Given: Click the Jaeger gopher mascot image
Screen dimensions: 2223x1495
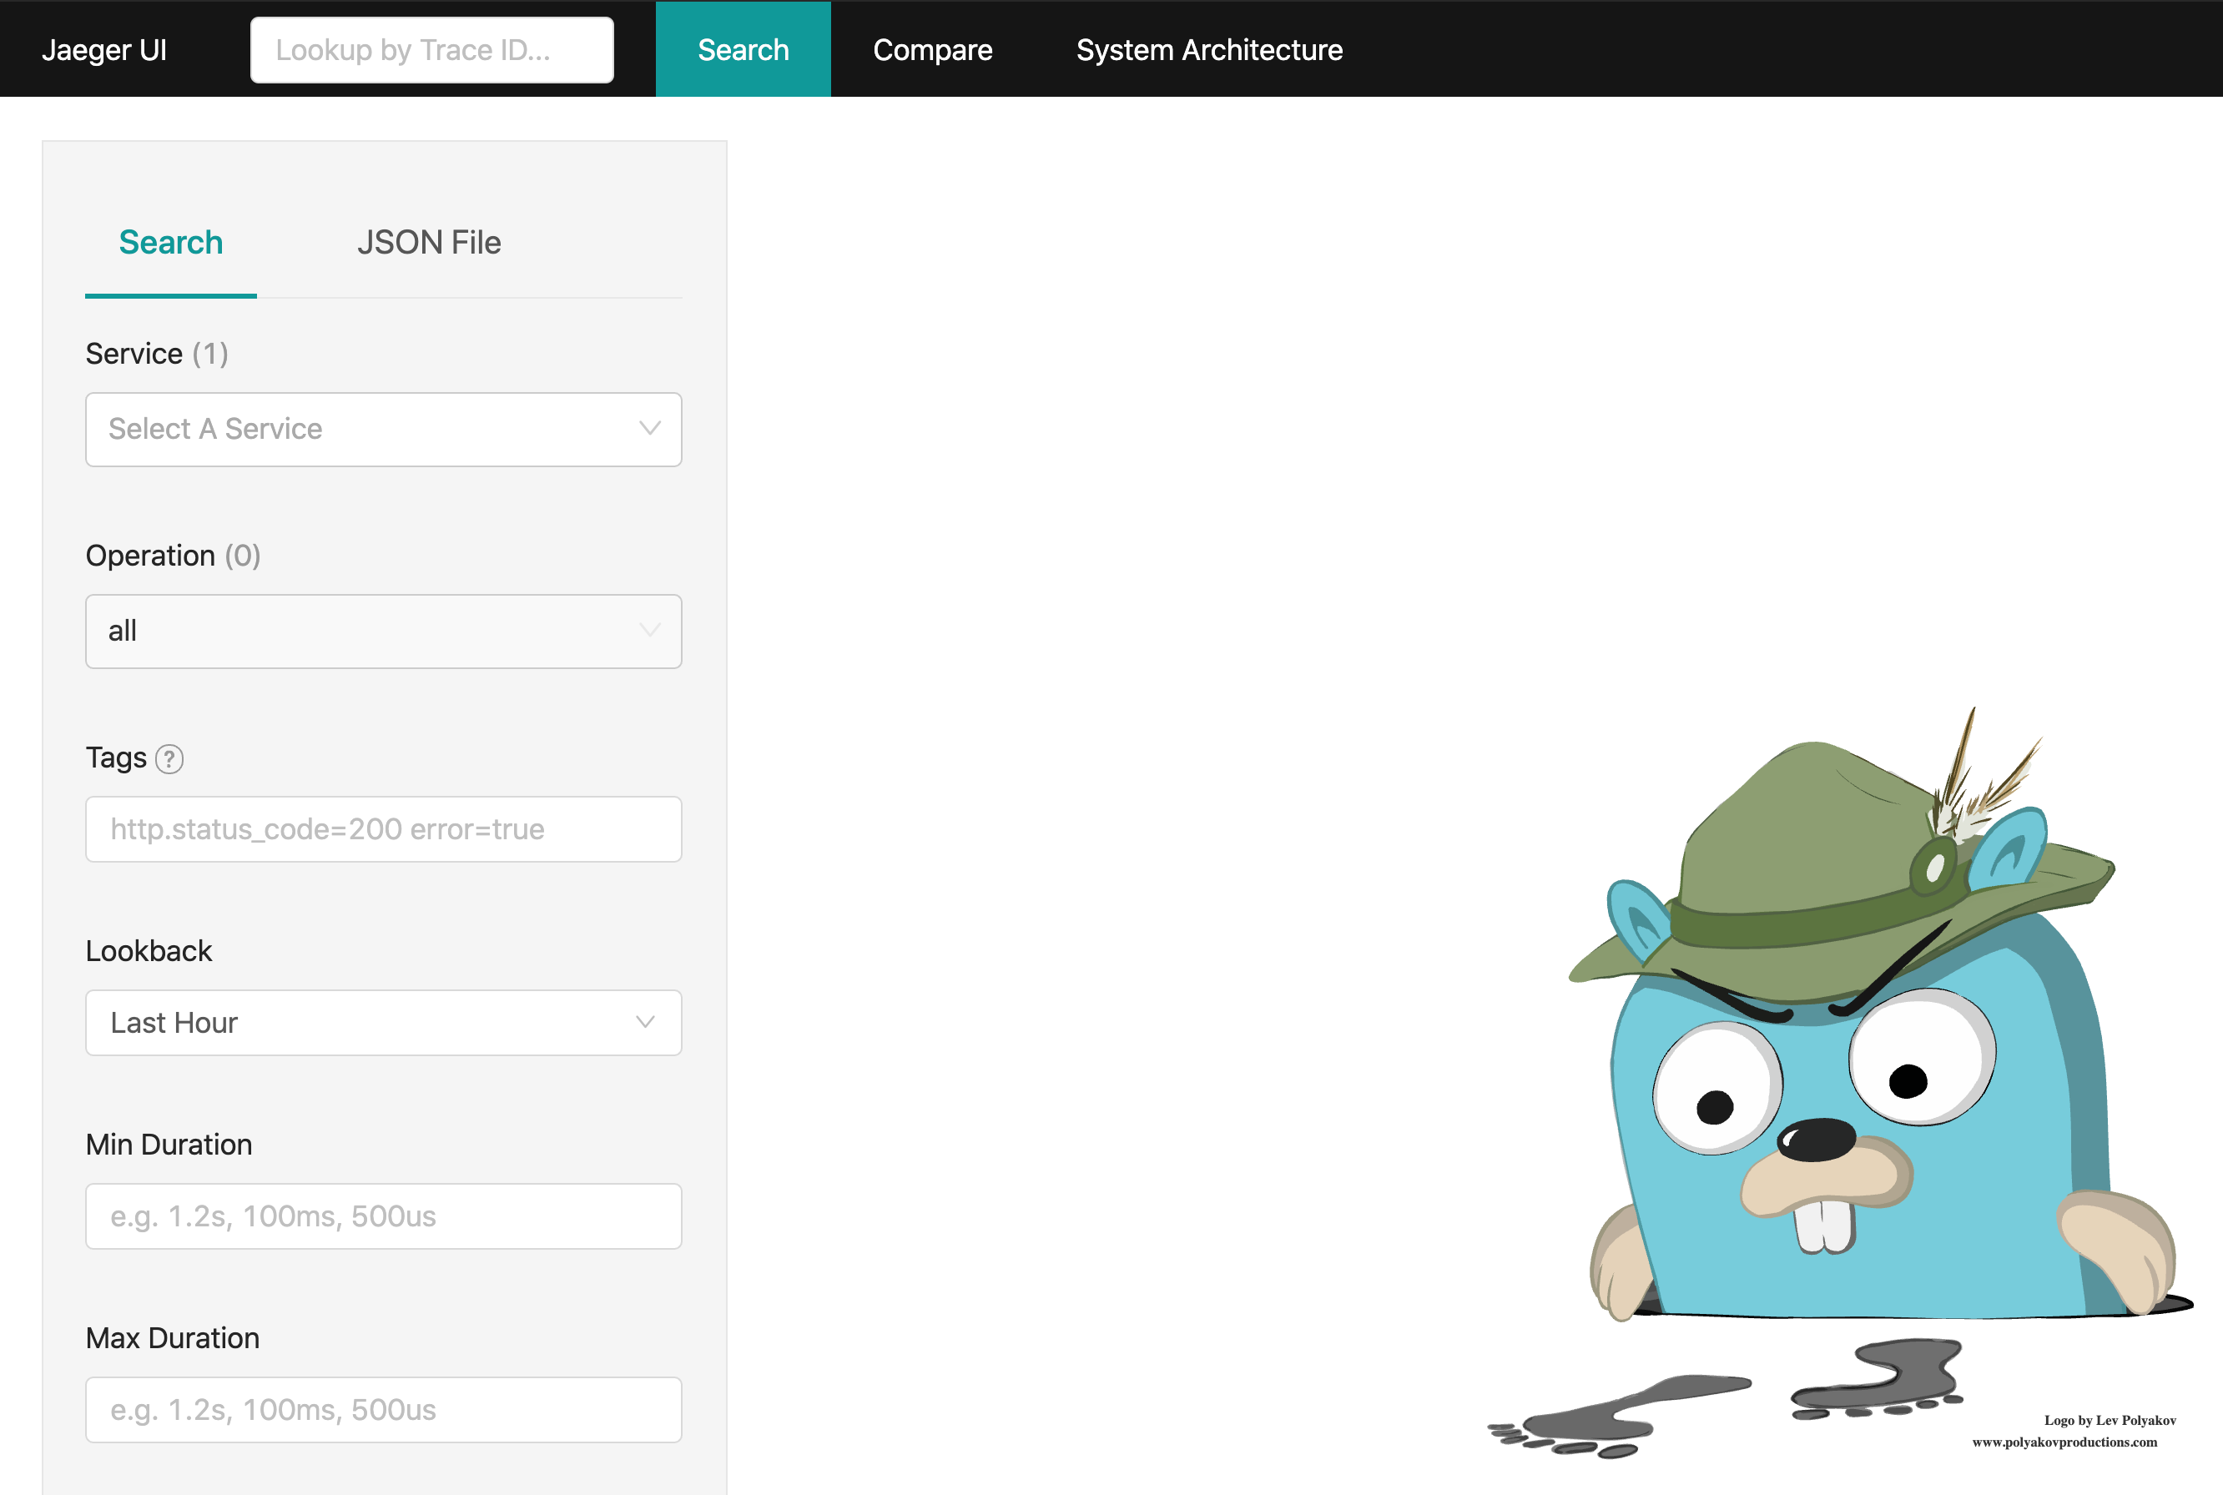Looking at the screenshot, I should click(1841, 1082).
